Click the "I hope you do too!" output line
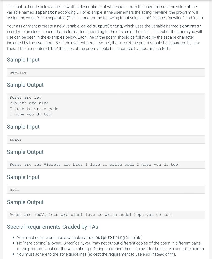This screenshot has width=212, height=259. (x=32, y=114)
